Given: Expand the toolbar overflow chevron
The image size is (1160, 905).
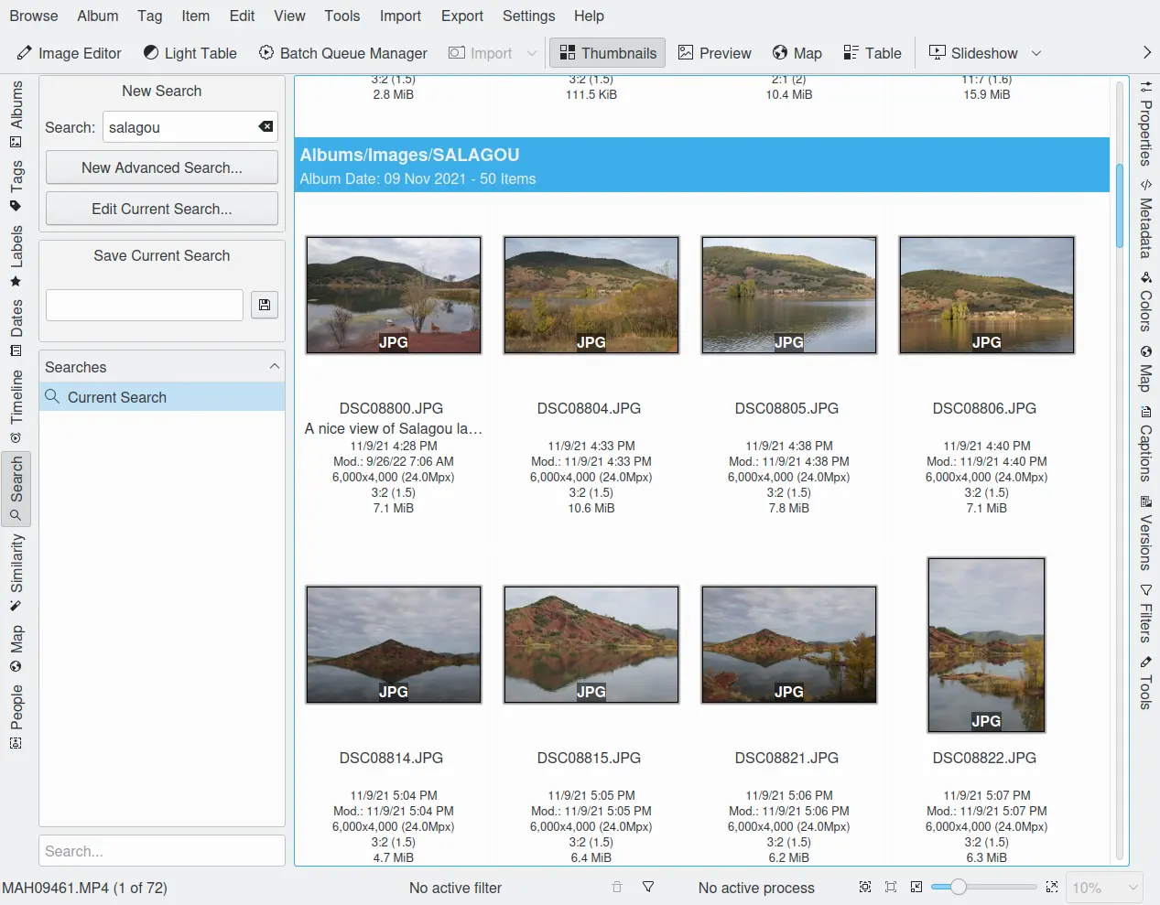Looking at the screenshot, I should (x=1146, y=53).
